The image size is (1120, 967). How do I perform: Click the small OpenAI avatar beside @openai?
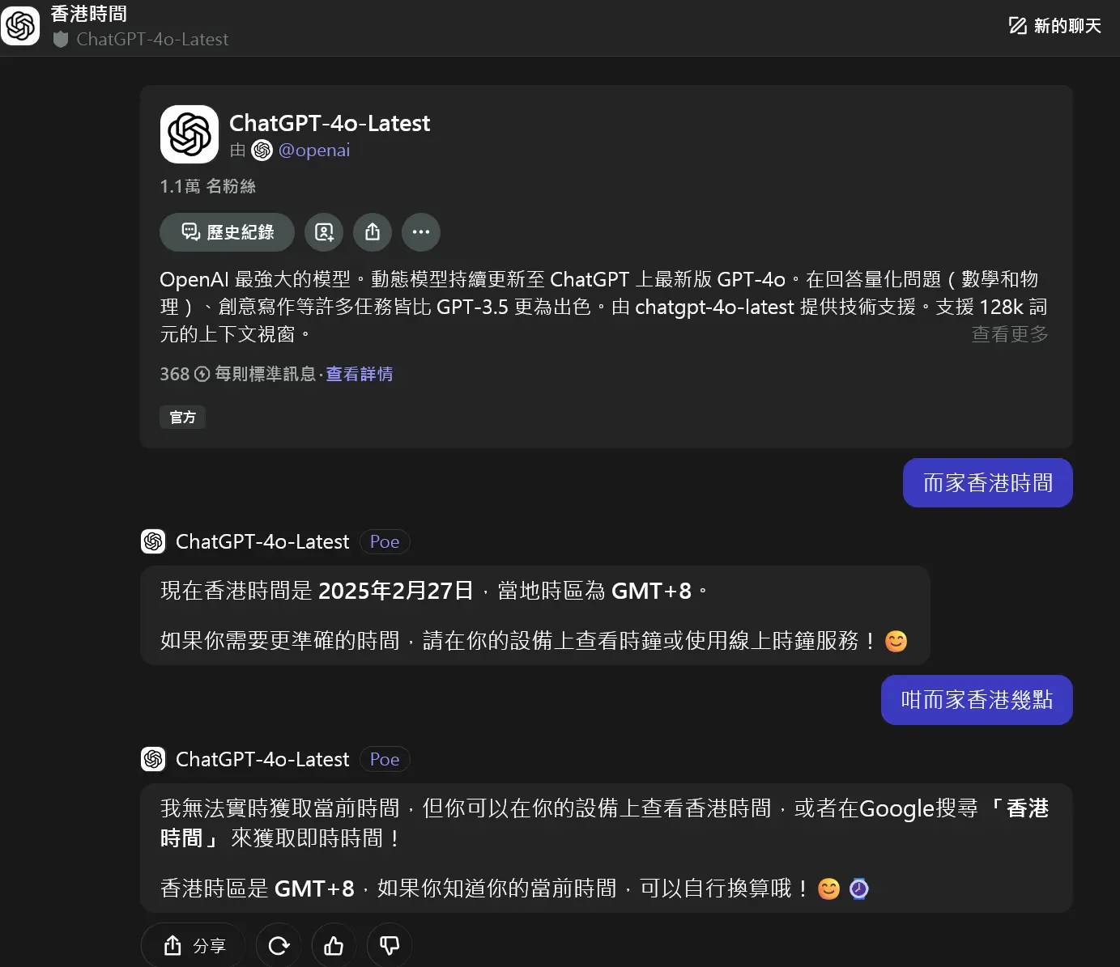point(262,150)
